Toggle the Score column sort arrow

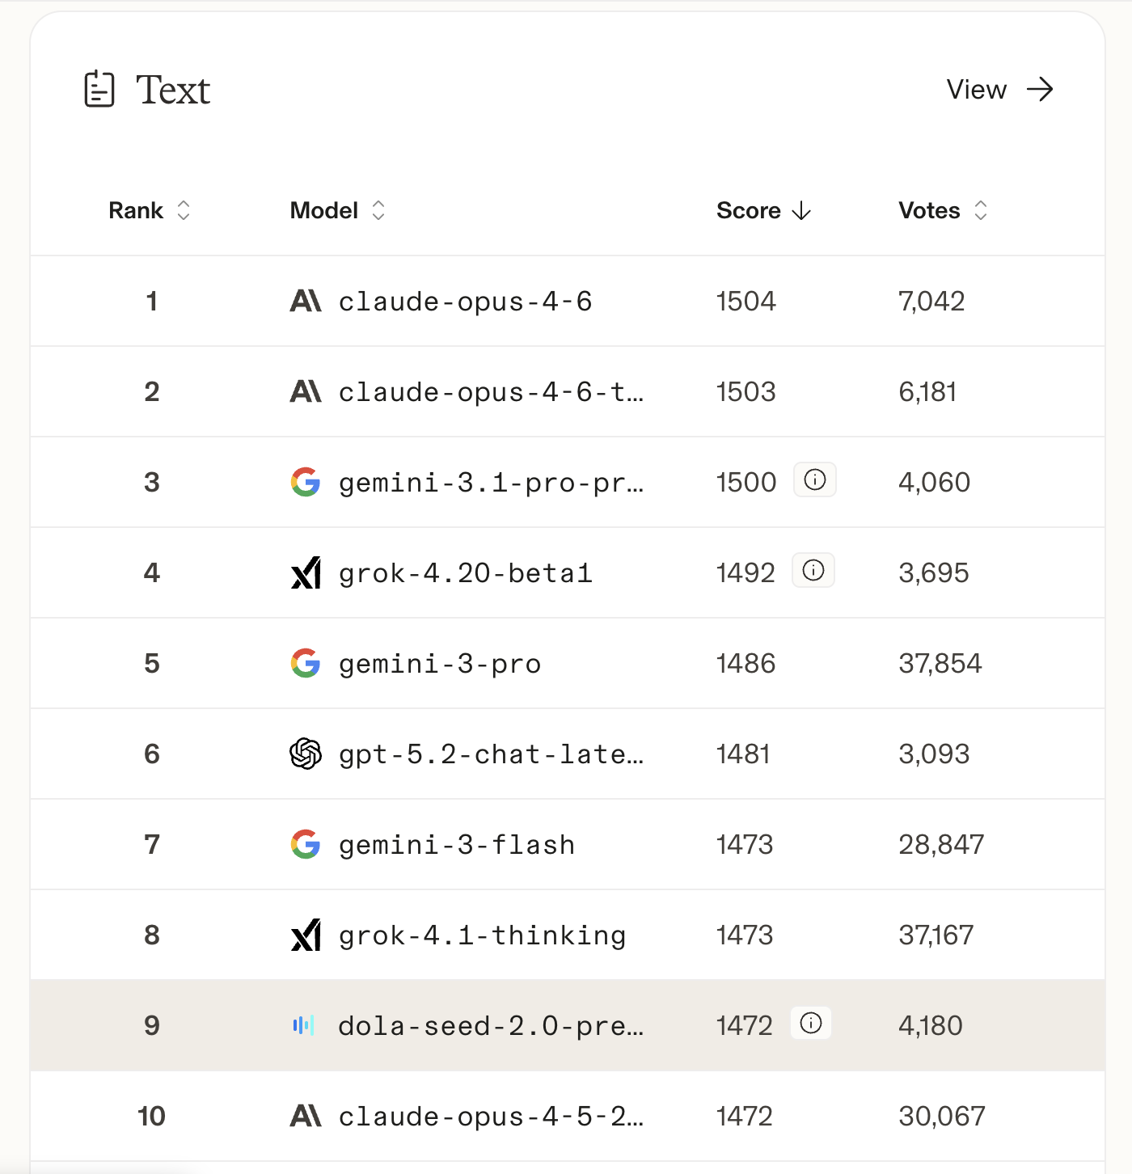[801, 211]
